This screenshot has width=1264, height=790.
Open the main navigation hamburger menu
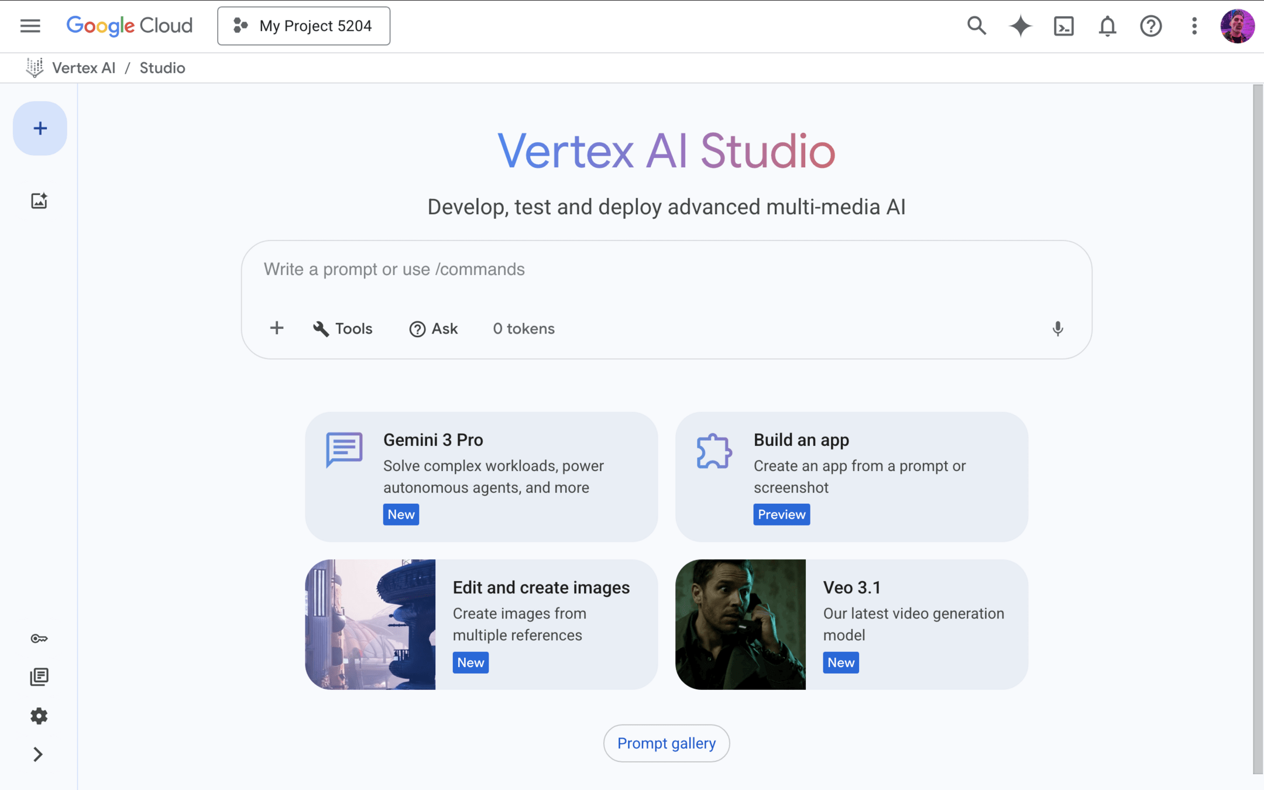(30, 26)
